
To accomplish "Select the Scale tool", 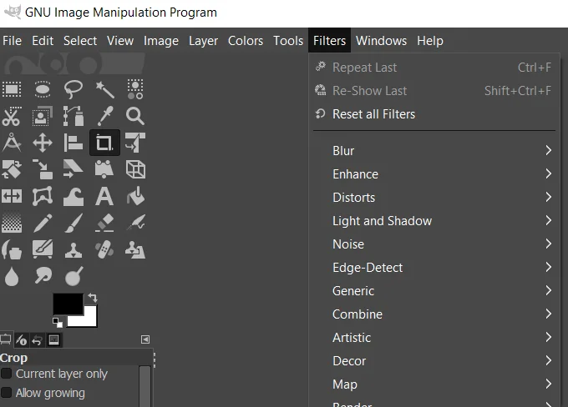I will 43,169.
